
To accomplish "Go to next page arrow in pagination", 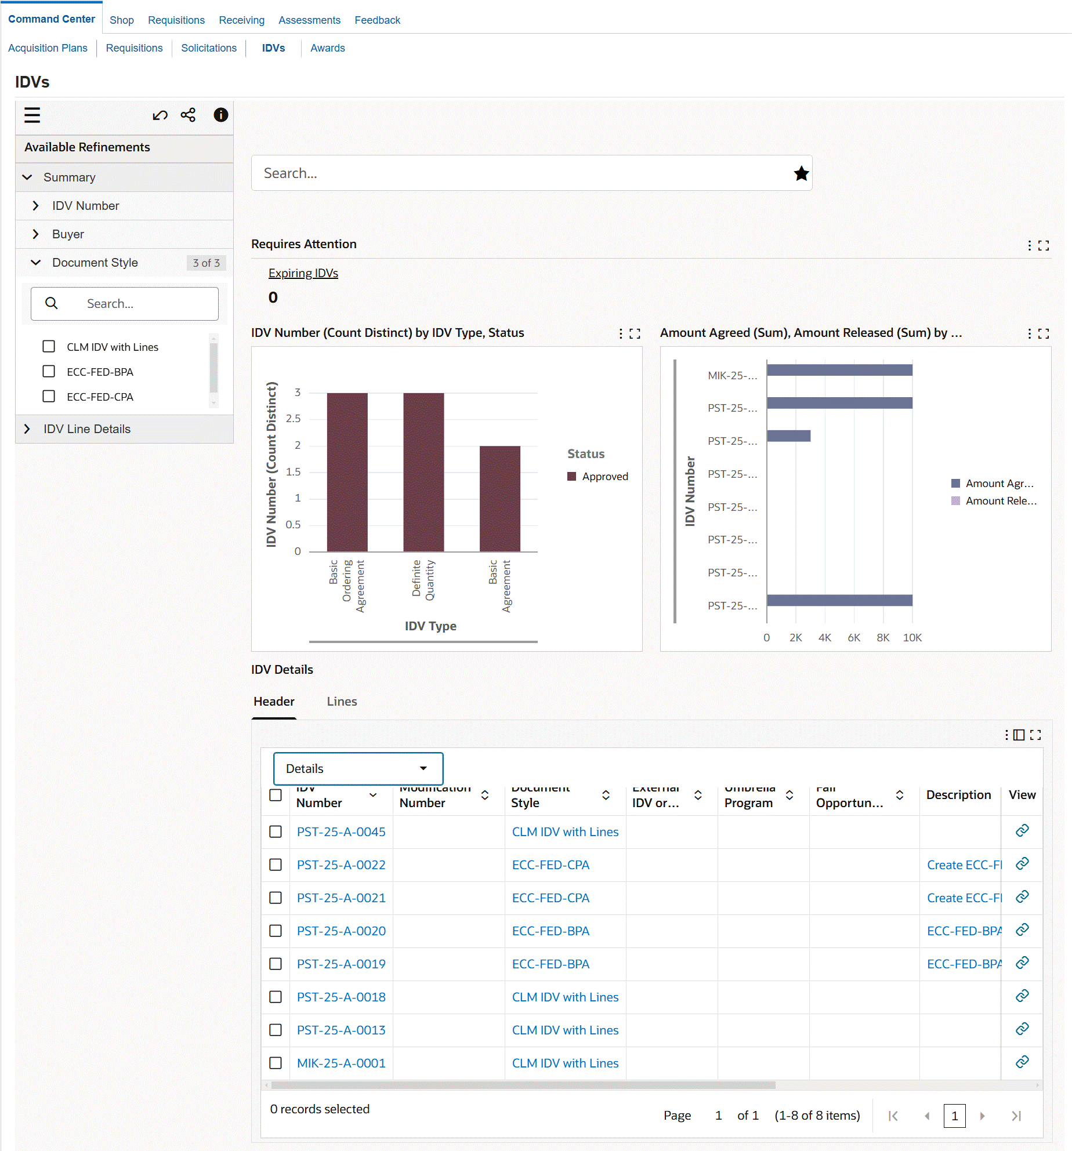I will tap(982, 1116).
